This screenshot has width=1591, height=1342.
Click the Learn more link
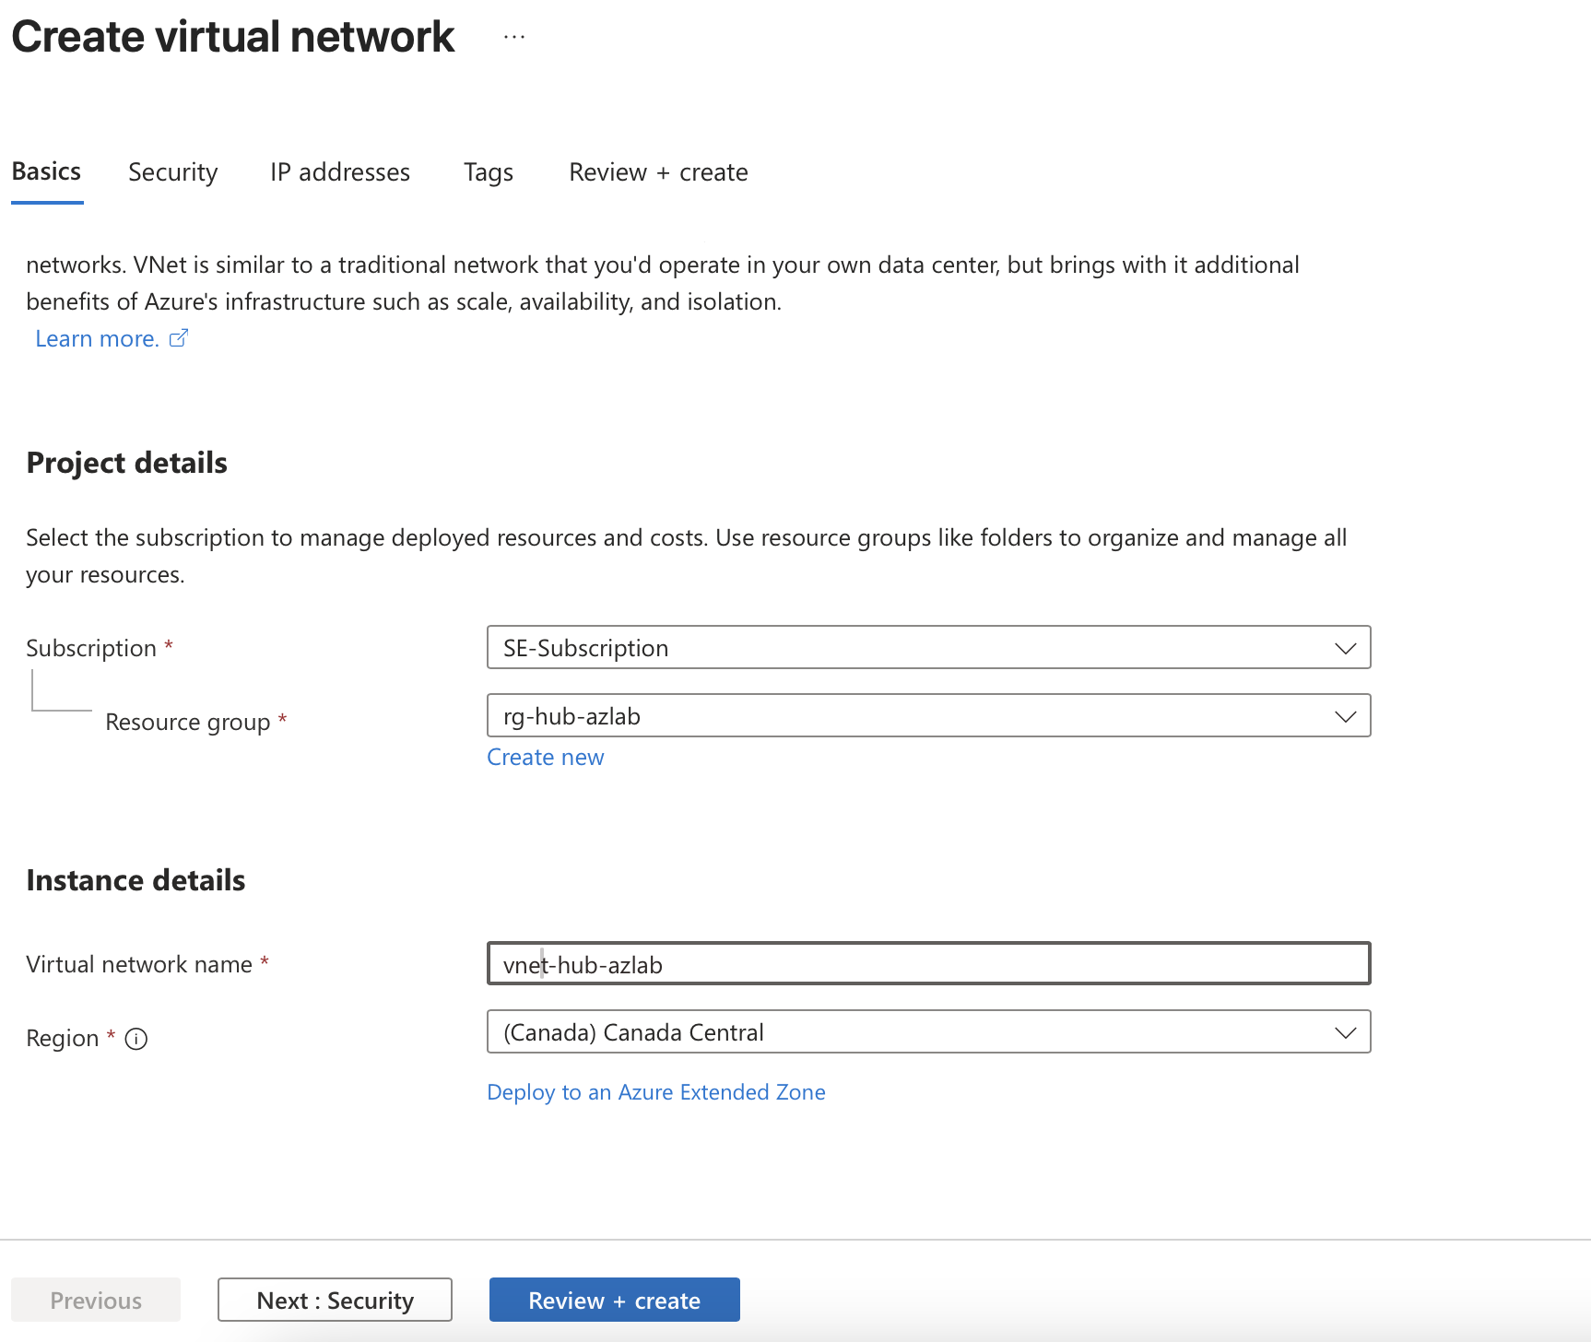[x=98, y=338]
